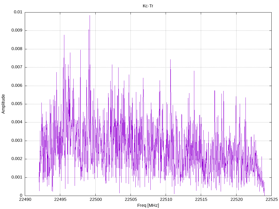Click the x-axis tick label 22495
This screenshot has width=279, height=209.
click(x=60, y=199)
